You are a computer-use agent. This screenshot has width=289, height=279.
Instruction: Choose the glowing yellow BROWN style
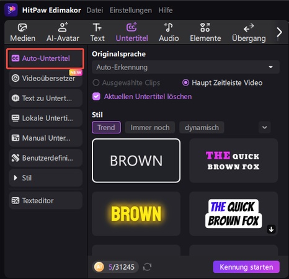coord(136,214)
